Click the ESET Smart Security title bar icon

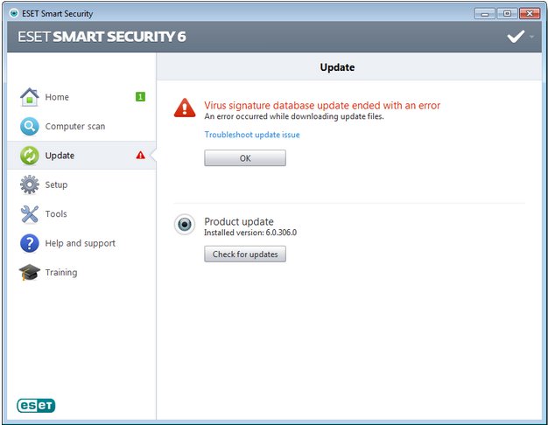[14, 13]
